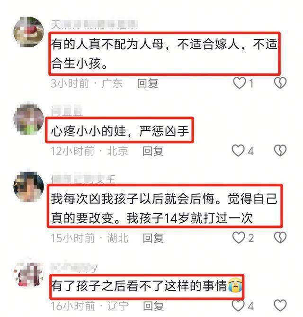Like the Hubei comment with 2 likes
The height and width of the screenshot is (317, 303).
[x=239, y=237]
